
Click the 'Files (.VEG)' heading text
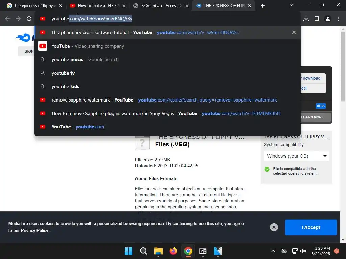click(x=172, y=144)
